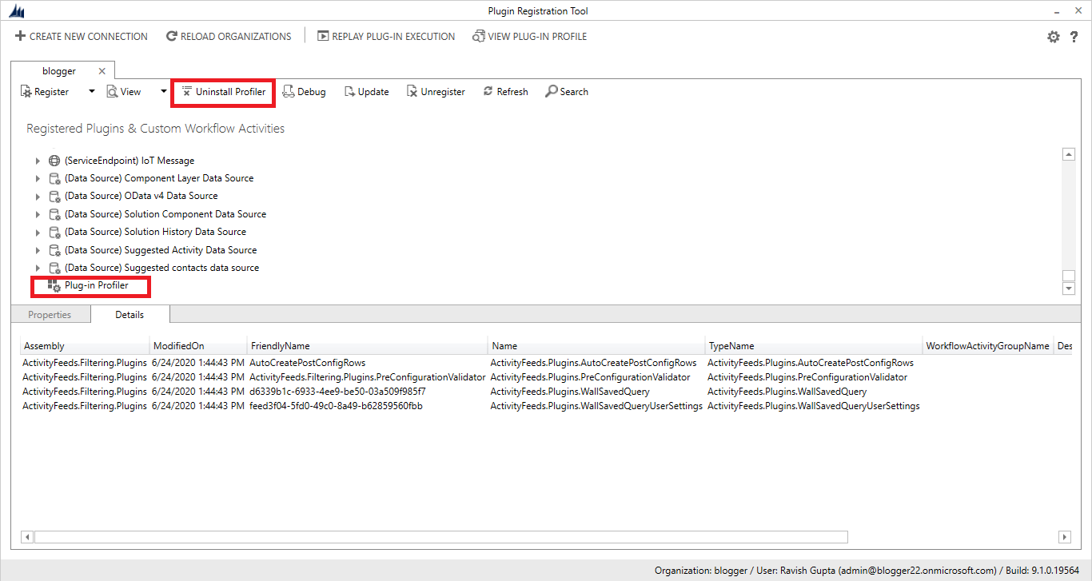1092x581 pixels.
Task: Refresh the registered plugins list
Action: click(505, 91)
